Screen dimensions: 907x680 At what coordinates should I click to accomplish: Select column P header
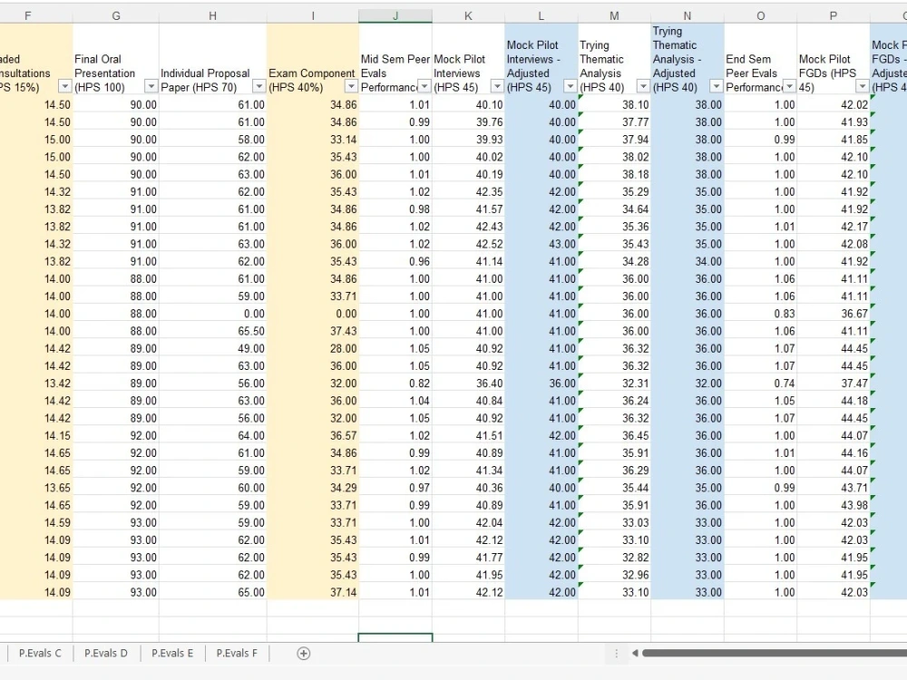(834, 16)
